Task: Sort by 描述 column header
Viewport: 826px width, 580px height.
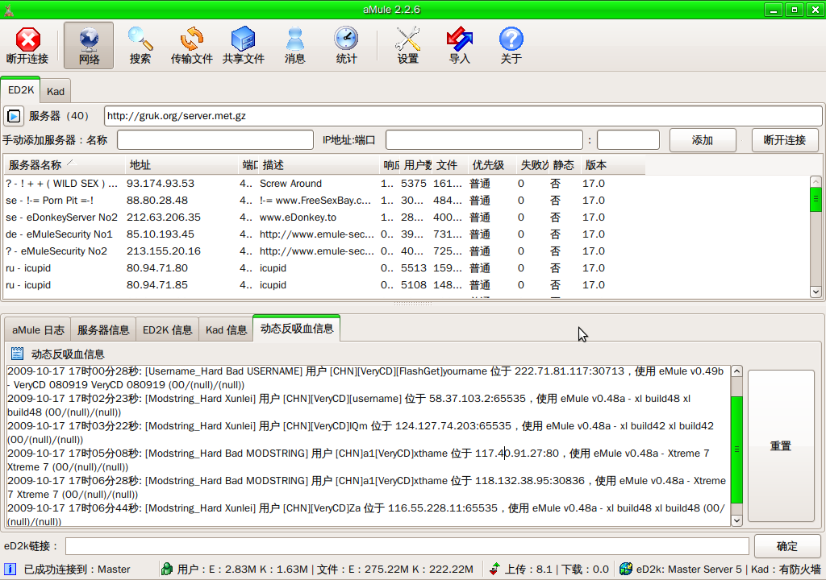Action: pos(318,165)
